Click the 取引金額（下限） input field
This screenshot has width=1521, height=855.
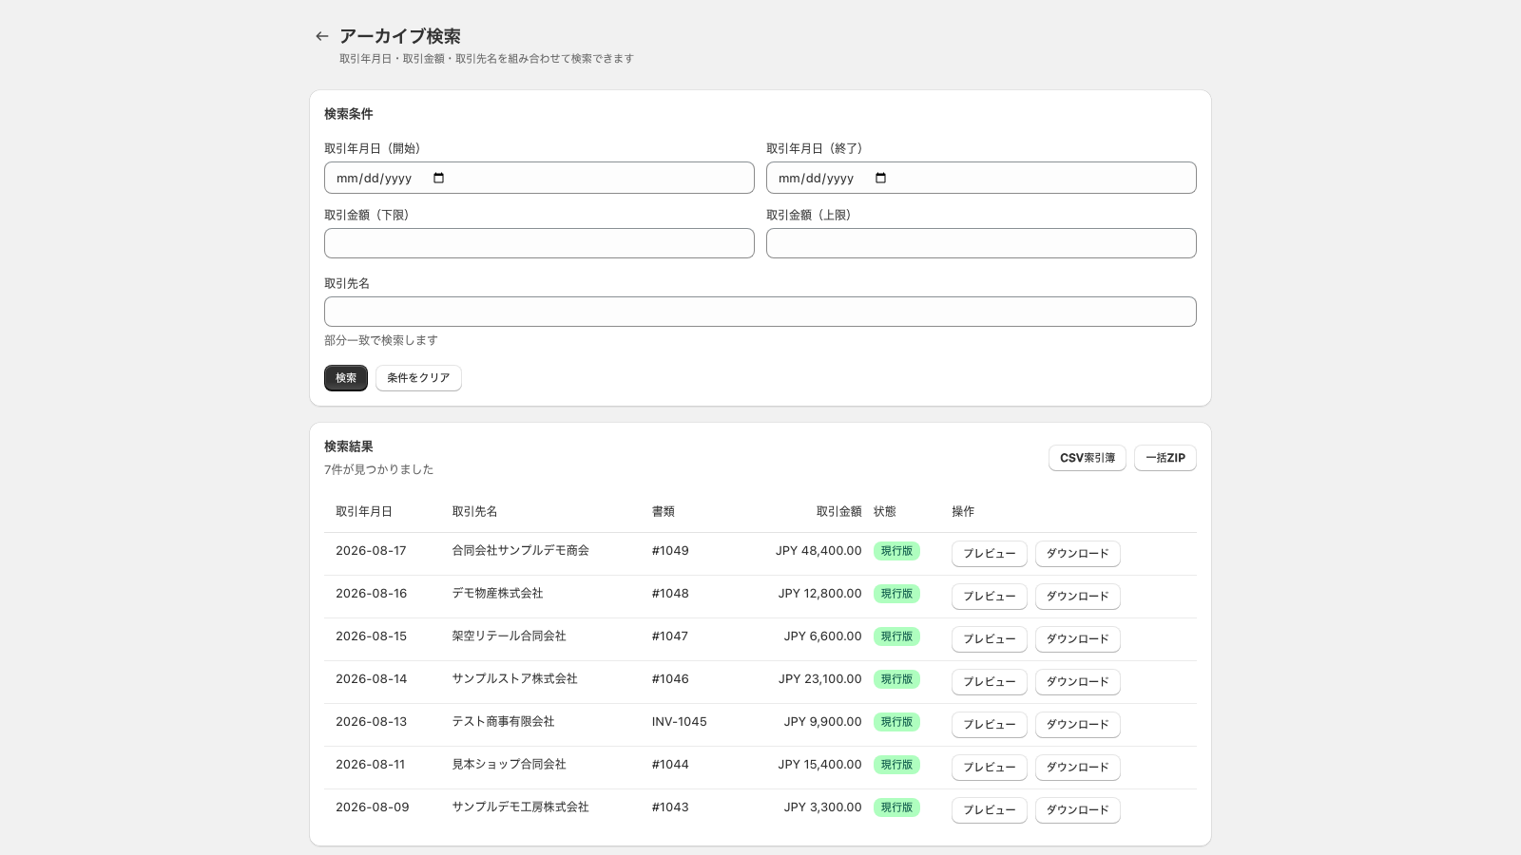point(539,243)
